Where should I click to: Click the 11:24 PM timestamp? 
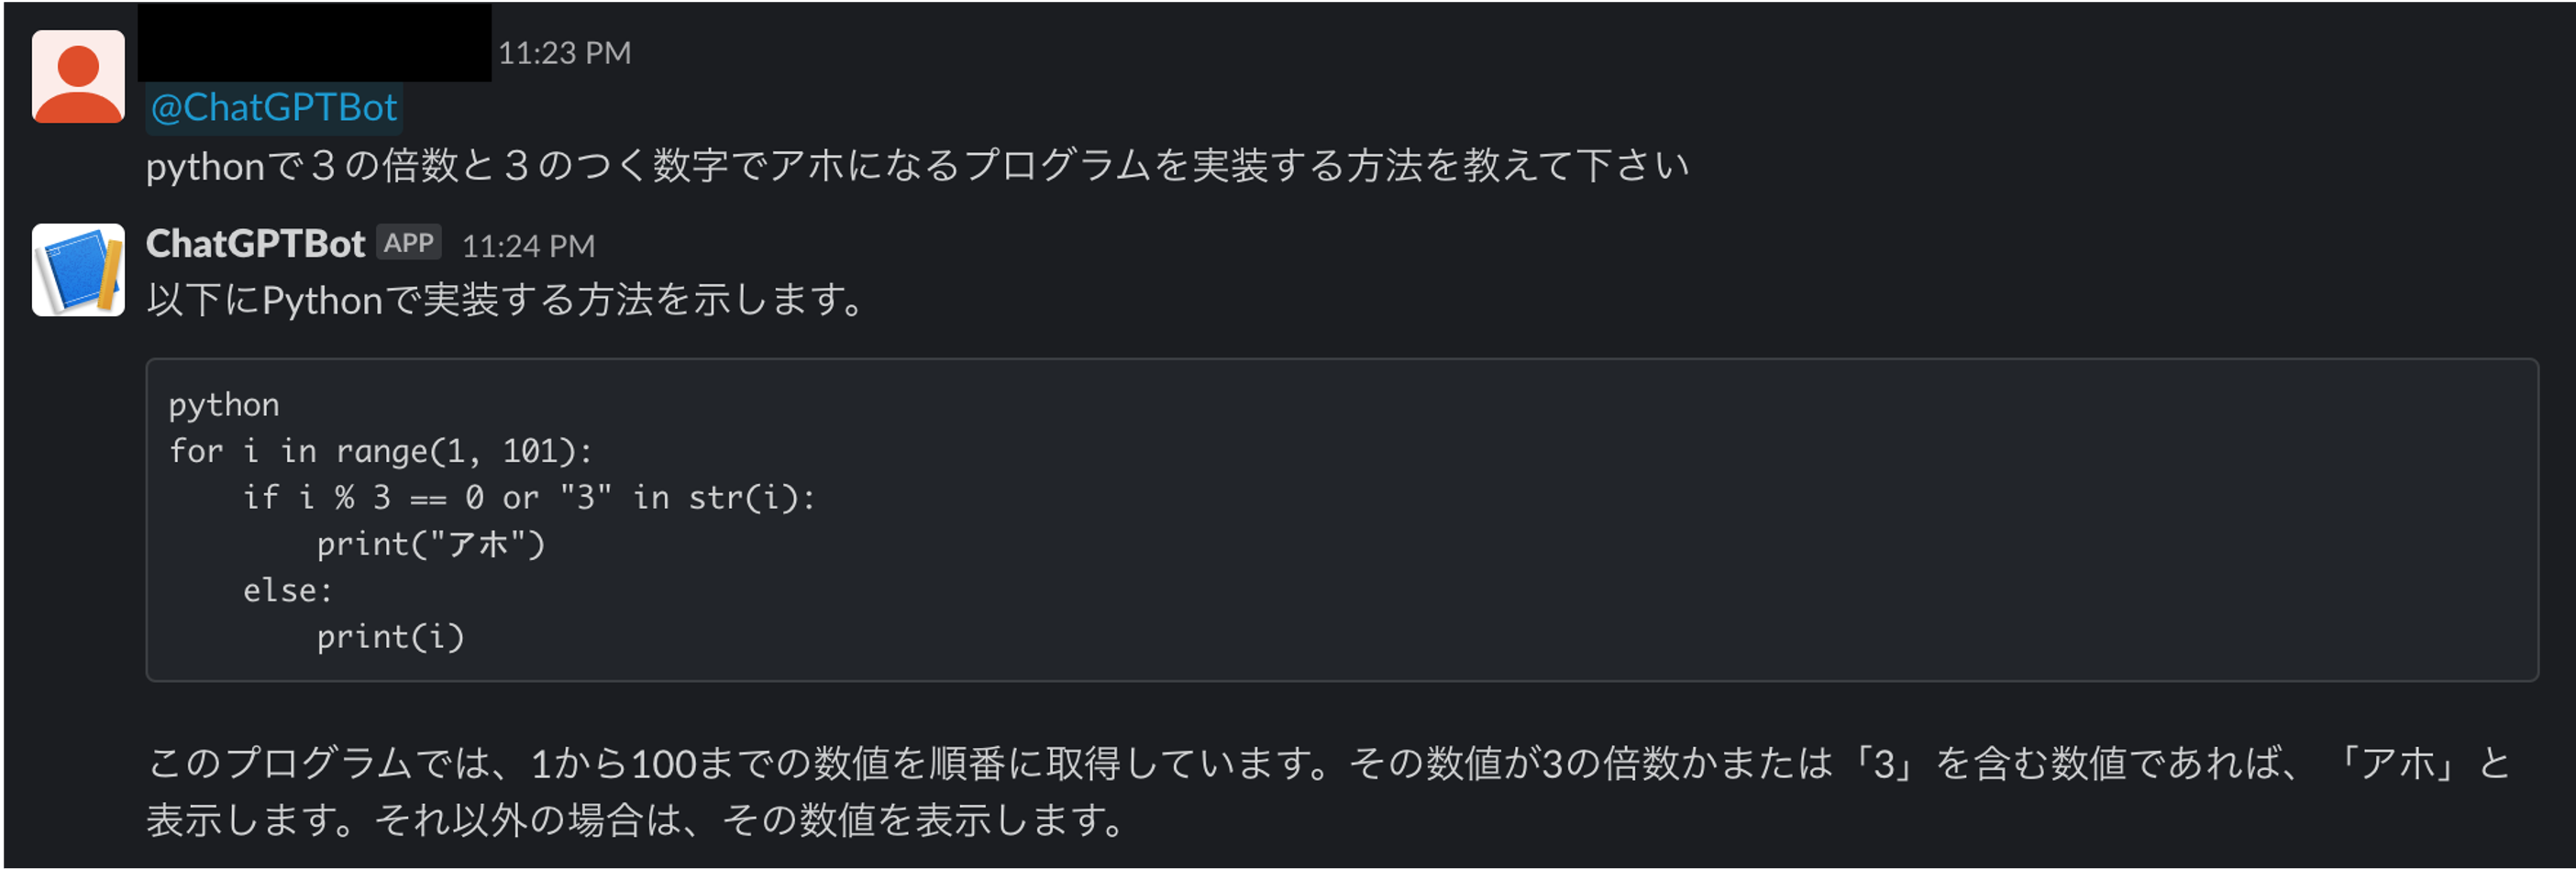pyautogui.click(x=529, y=245)
